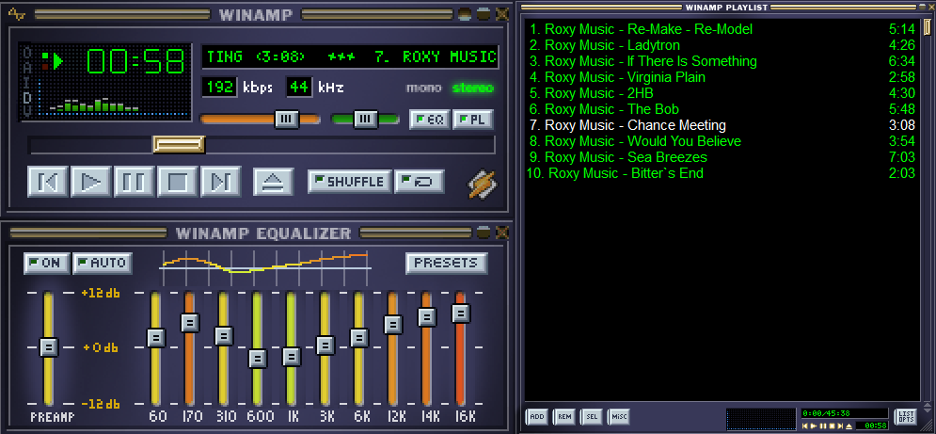
Task: Click the -12 db label in equalizer
Action: (x=100, y=403)
